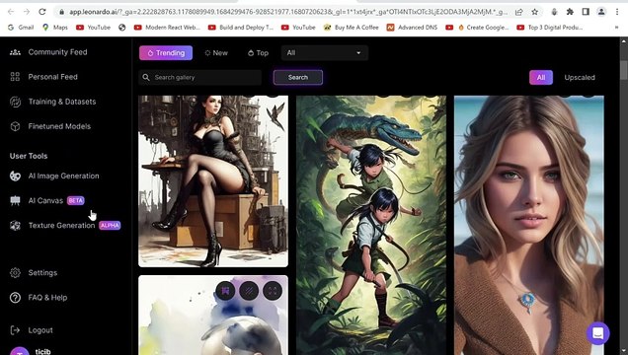Viewport: 628px width, 355px height.
Task: Log out using the Logout icon
Action: click(x=15, y=330)
